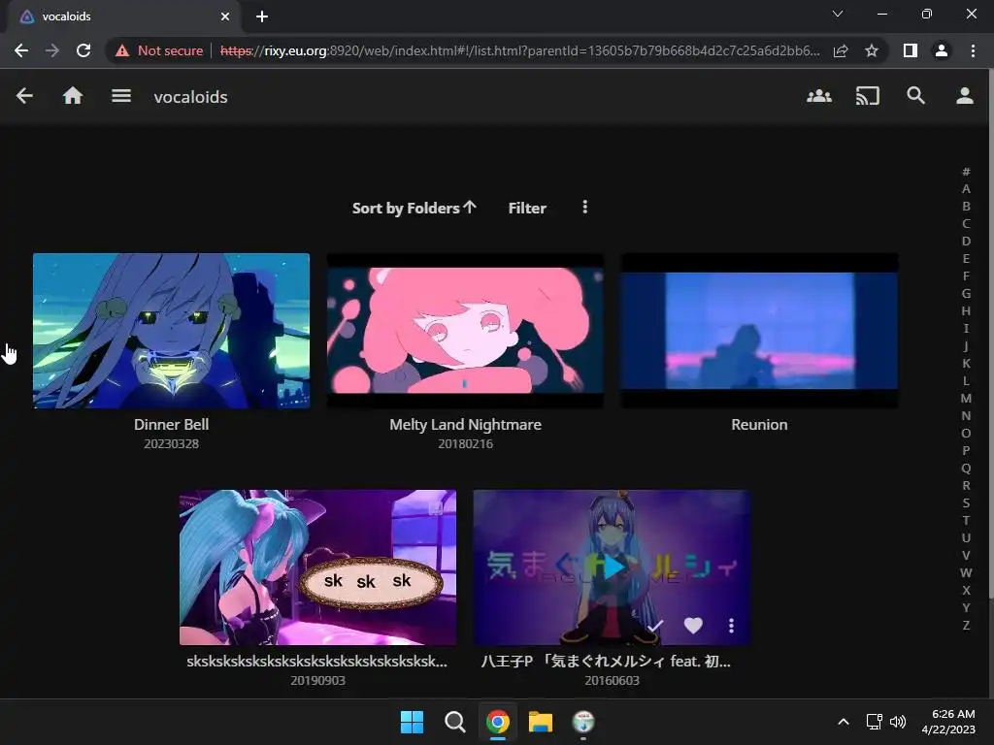Go back with browser back arrow

coord(21,50)
